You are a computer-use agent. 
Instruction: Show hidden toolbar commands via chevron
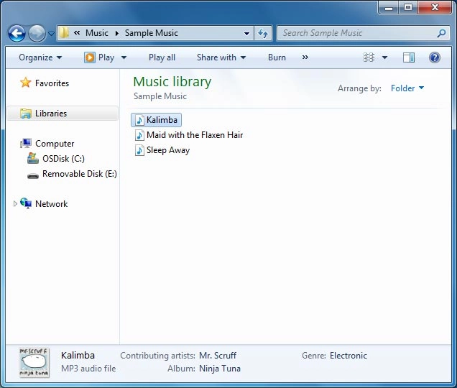tap(305, 57)
